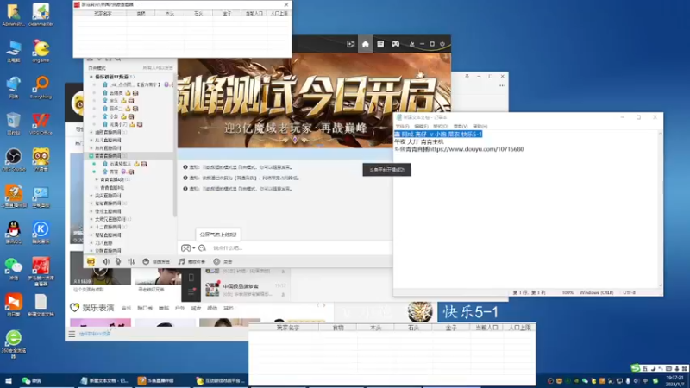Open the text document file on desktop
690x388 pixels.
(x=41, y=305)
